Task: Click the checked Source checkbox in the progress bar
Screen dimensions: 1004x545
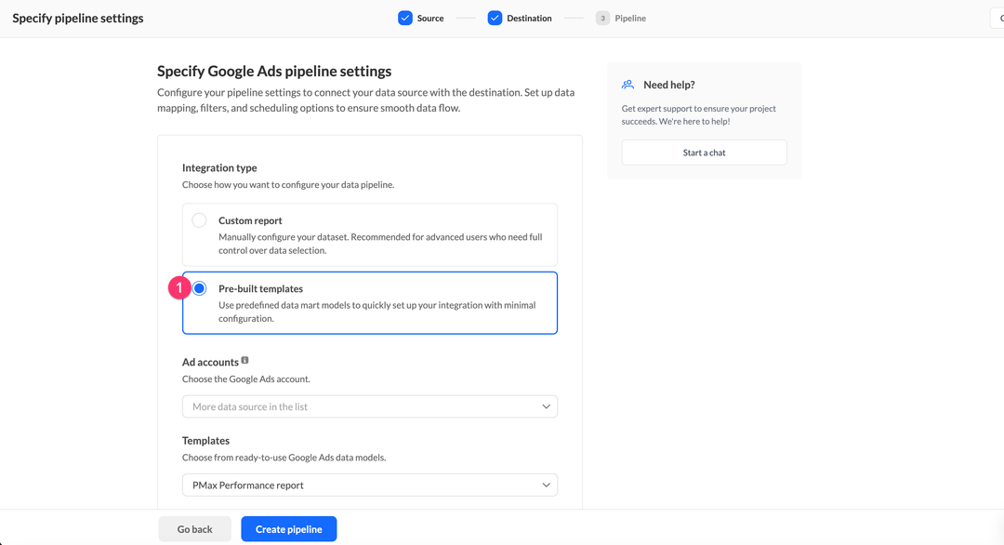Action: pos(405,17)
